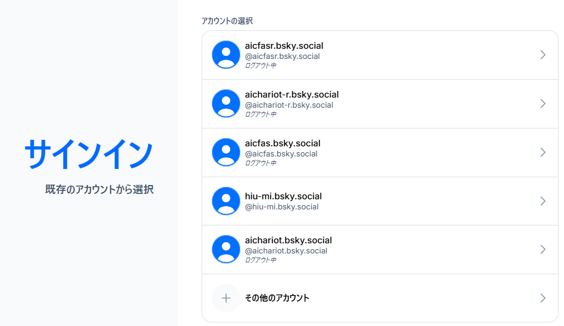Click the @aichariot-r.bsky.social handle text

click(289, 105)
